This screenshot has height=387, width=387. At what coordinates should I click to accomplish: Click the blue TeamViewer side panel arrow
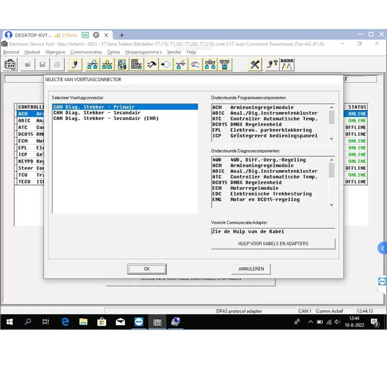pyautogui.click(x=382, y=248)
